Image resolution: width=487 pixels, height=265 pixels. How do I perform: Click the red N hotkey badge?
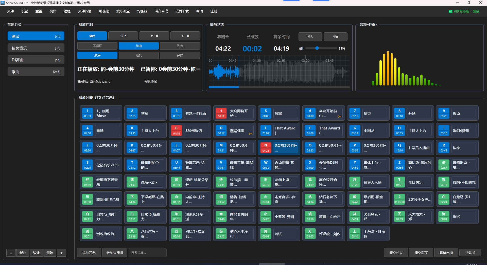click(x=266, y=148)
